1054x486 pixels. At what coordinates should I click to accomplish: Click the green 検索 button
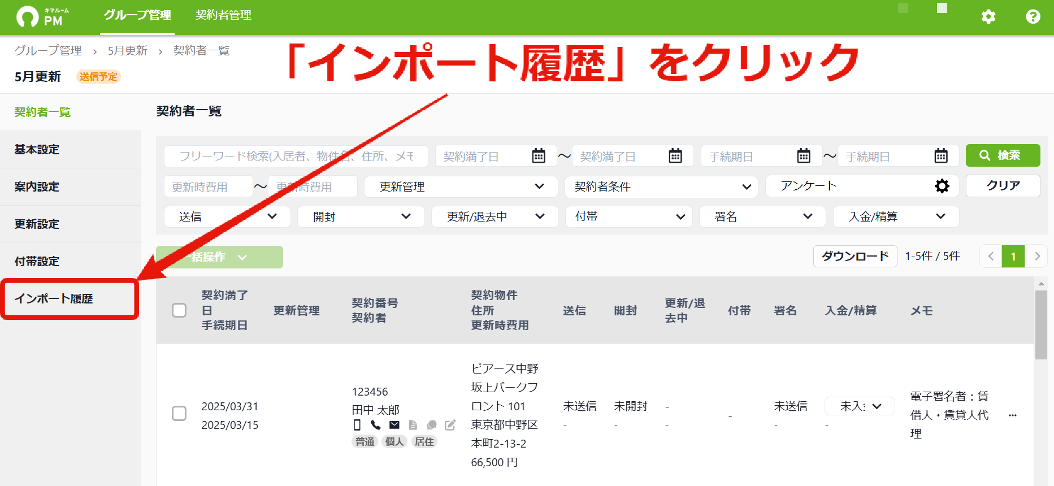pyautogui.click(x=1003, y=155)
